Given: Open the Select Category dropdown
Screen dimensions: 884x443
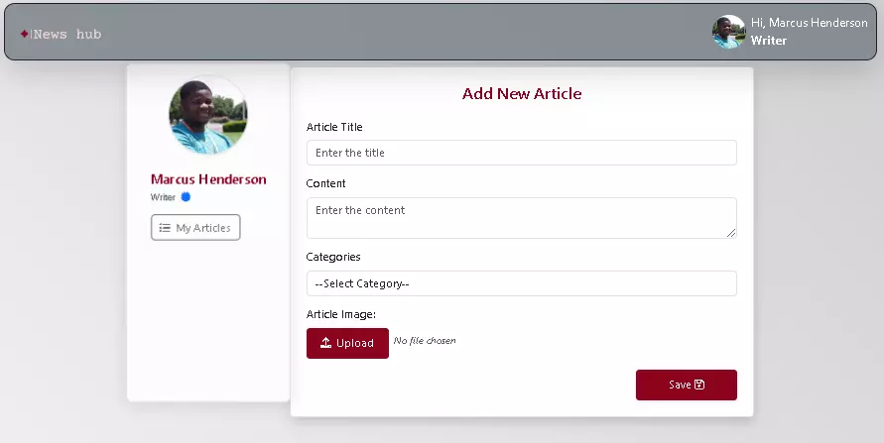Looking at the screenshot, I should point(522,283).
